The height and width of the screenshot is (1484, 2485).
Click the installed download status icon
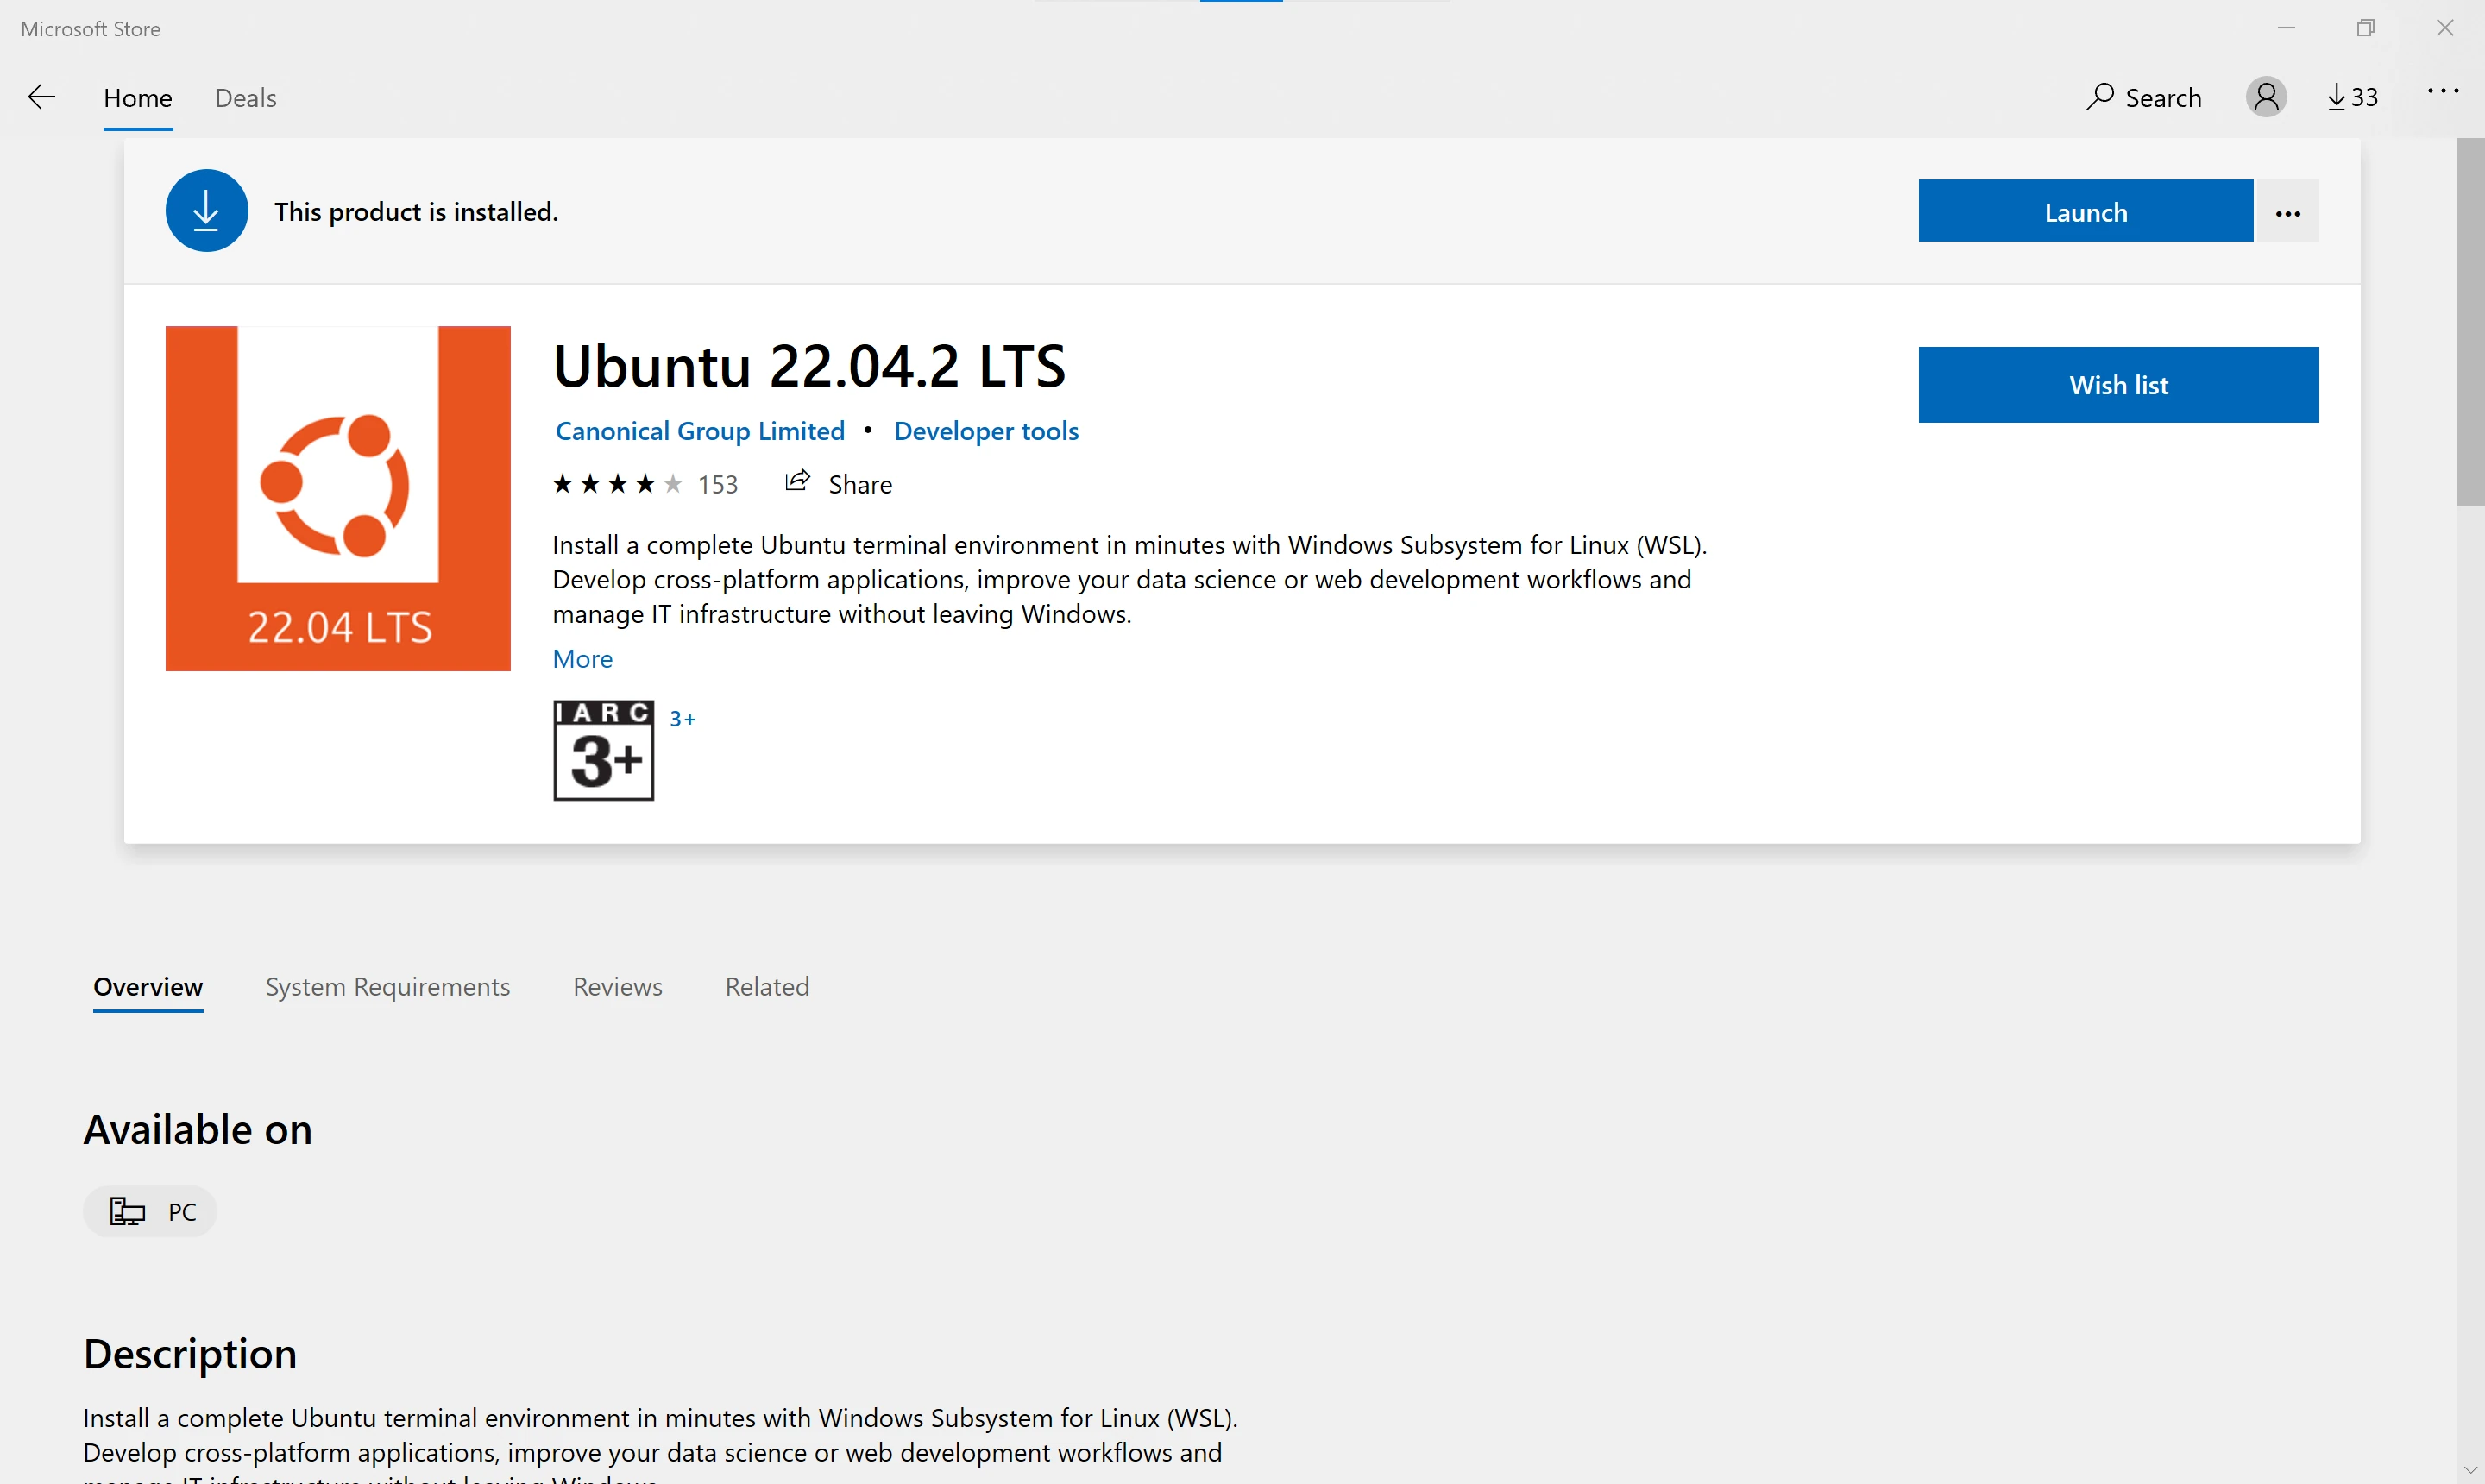(x=207, y=211)
